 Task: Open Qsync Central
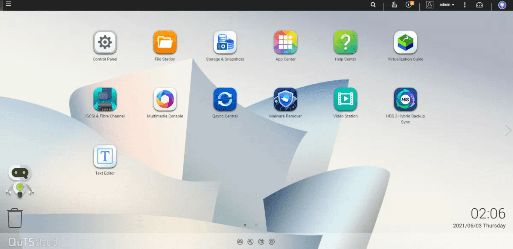tap(225, 99)
